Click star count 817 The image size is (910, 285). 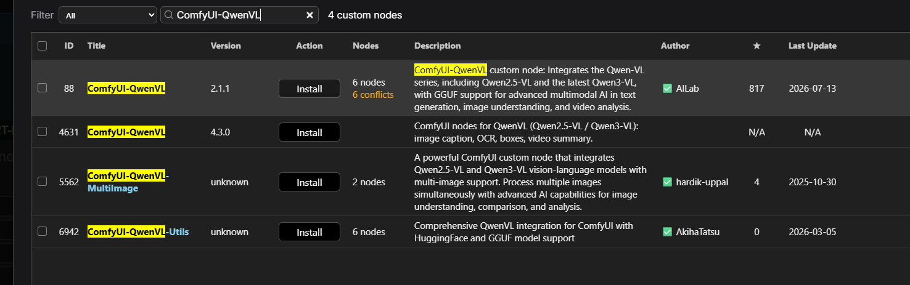[756, 89]
